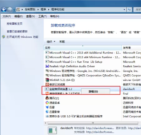Open the 文件(F) menu

7,16
